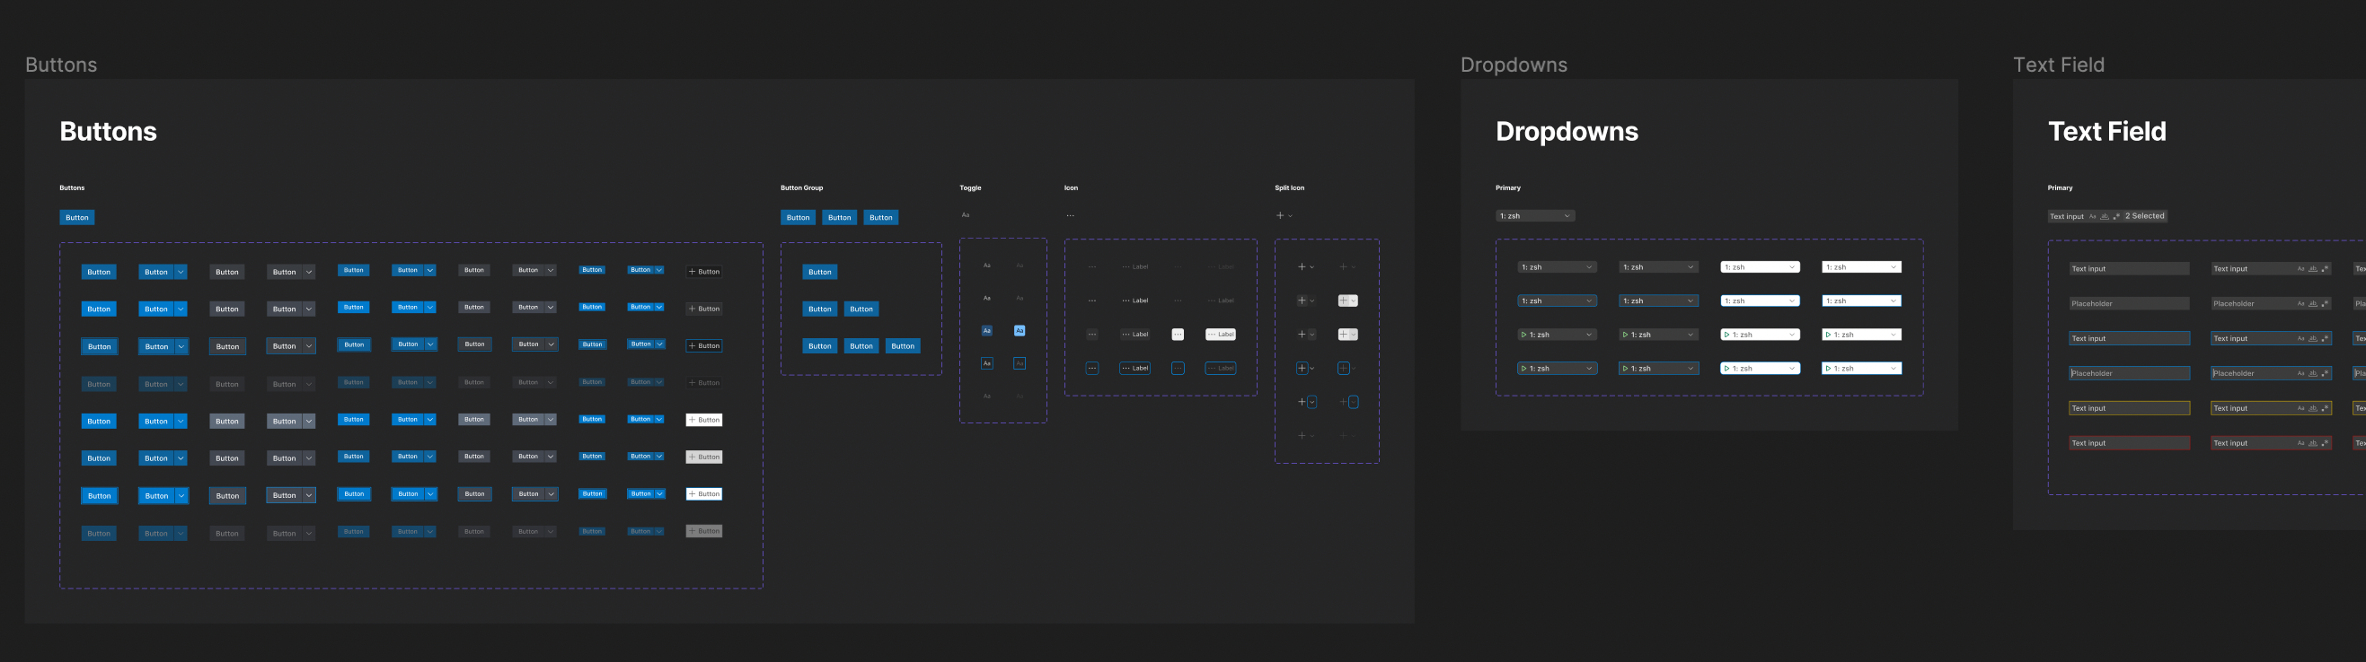Click the red-bordered Text input without icons
This screenshot has height=662, width=2366.
point(2129,444)
